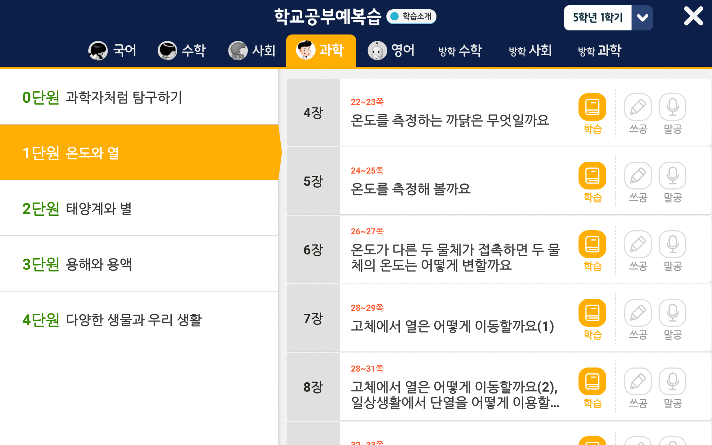Click page range 24~25쪽

click(x=367, y=171)
